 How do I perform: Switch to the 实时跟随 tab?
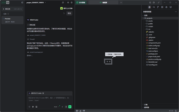(x=81, y=2)
